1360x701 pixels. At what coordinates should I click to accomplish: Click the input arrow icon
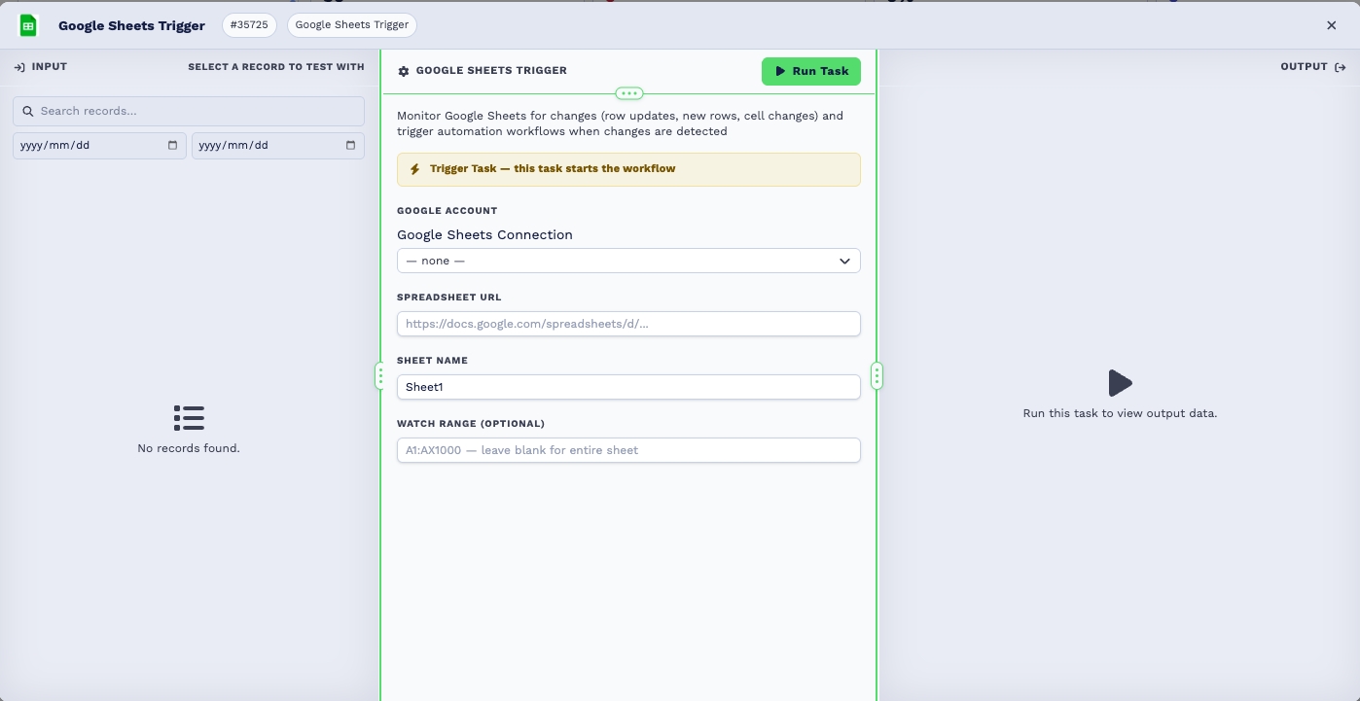19,67
